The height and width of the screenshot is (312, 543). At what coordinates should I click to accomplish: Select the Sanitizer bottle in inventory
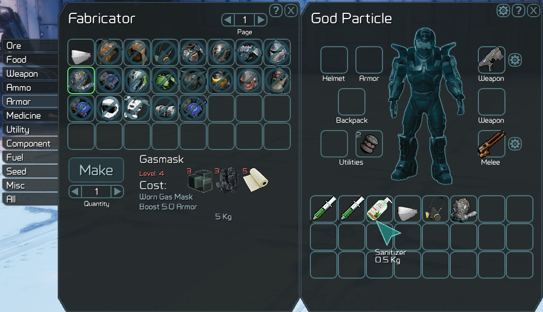click(380, 209)
